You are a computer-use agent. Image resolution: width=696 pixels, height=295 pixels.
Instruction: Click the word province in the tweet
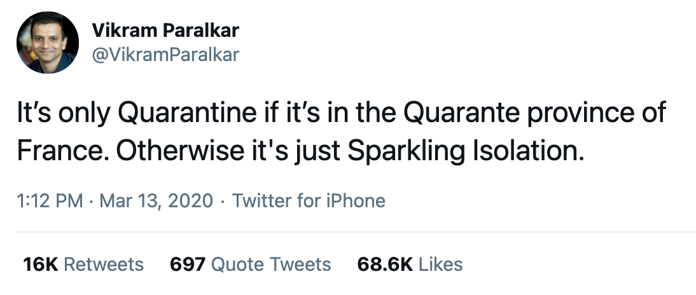click(x=577, y=114)
